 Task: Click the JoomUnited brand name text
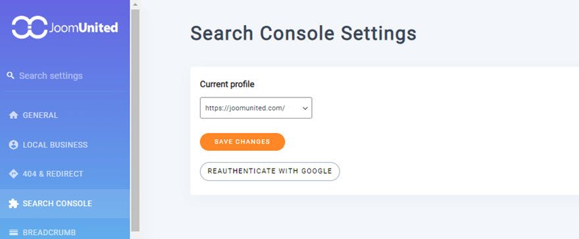click(84, 28)
